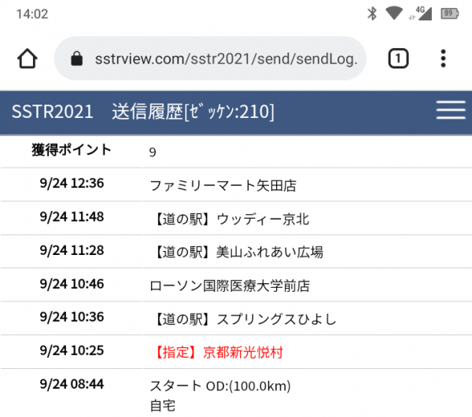
Task: Open the hamburger menu in SSTR2021 header
Action: [x=451, y=111]
